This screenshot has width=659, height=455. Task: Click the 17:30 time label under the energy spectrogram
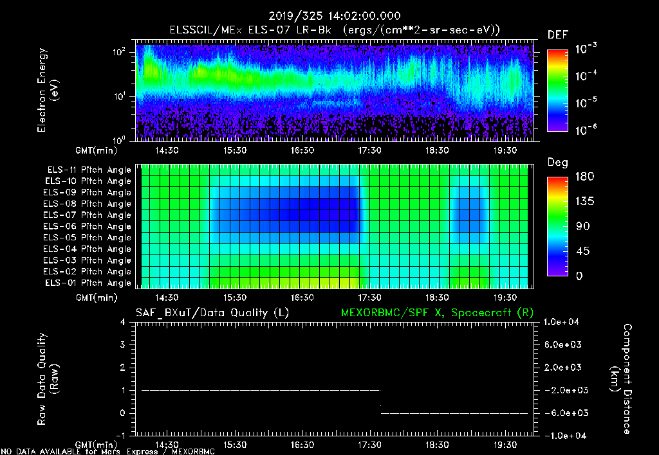click(x=369, y=150)
